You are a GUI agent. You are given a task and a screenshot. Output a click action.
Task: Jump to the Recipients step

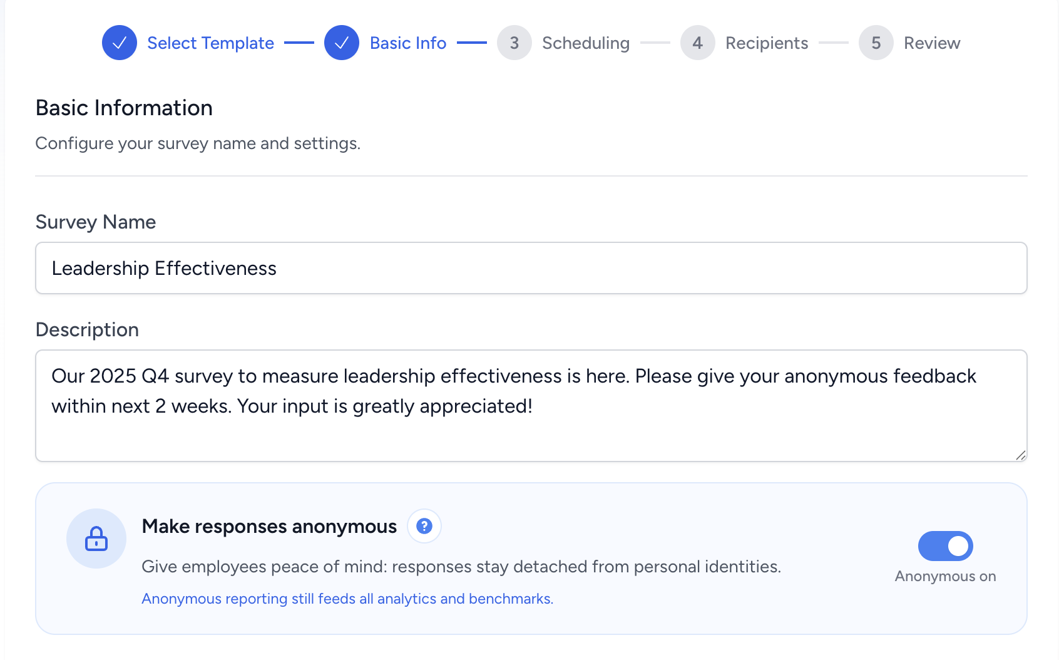767,43
